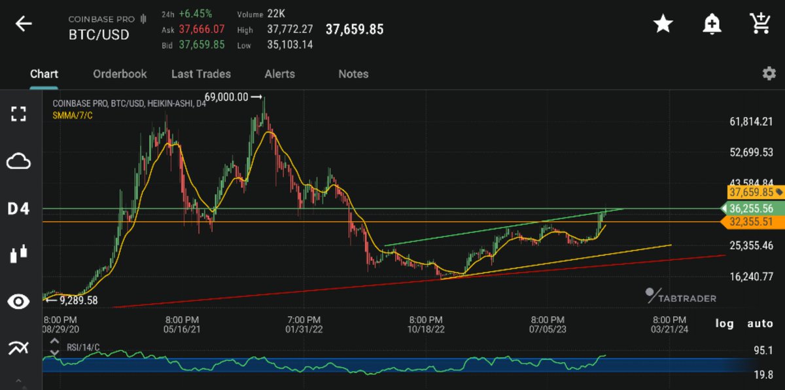
Task: Click the 01/31/22 date axis label
Action: pyautogui.click(x=304, y=330)
